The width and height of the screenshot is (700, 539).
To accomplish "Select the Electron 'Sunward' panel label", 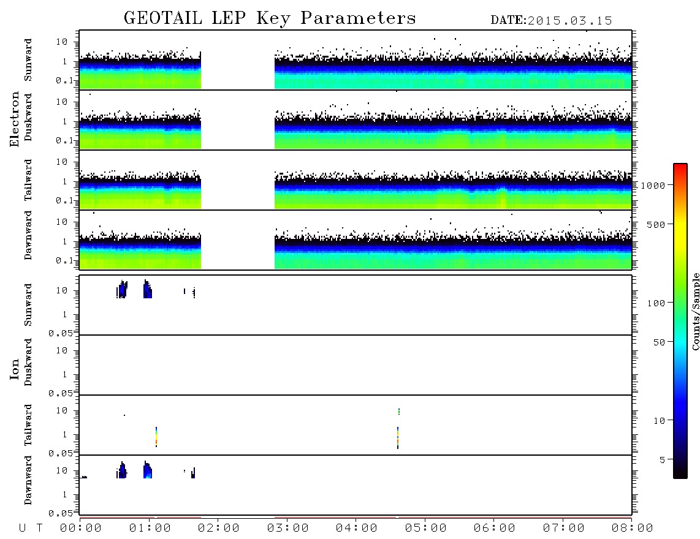I will pyautogui.click(x=28, y=60).
